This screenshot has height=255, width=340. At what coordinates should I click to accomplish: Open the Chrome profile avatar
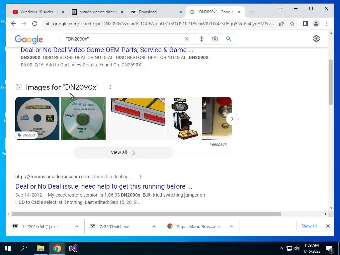pyautogui.click(x=316, y=24)
